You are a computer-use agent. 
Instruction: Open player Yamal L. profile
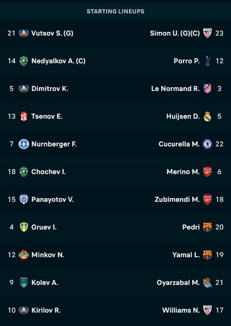tap(186, 255)
